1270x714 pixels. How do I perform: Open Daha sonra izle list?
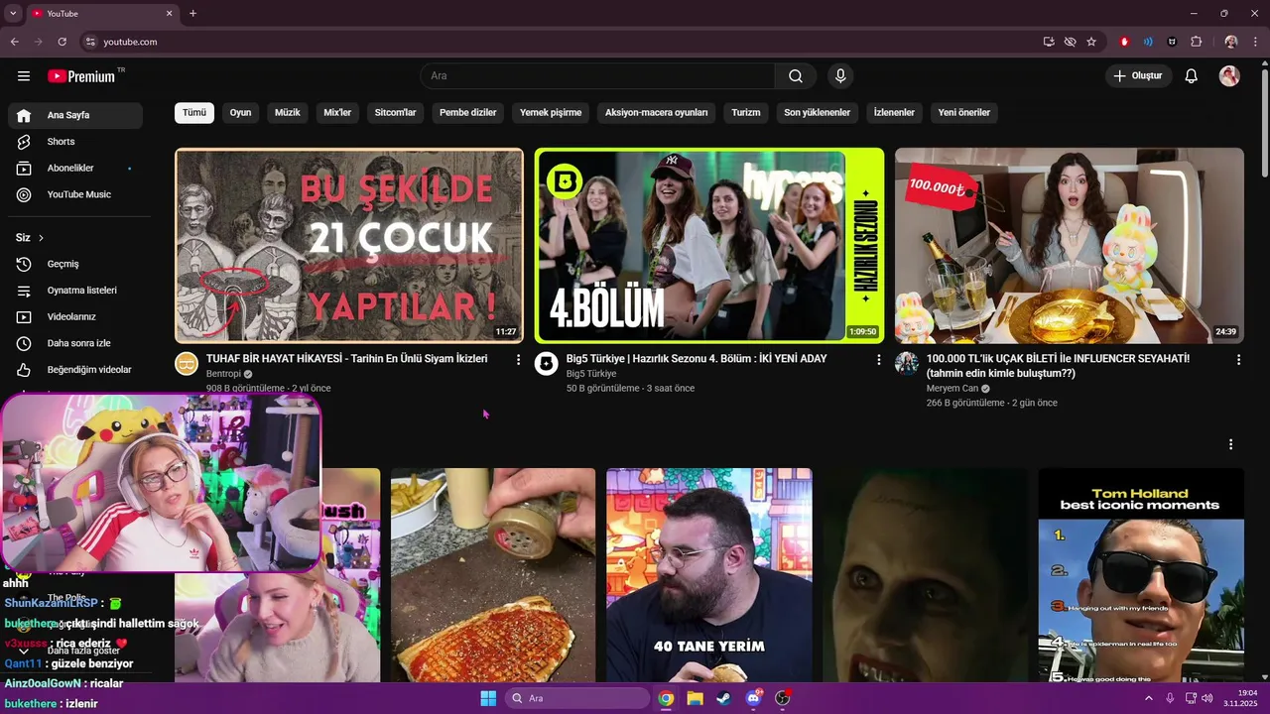75,343
